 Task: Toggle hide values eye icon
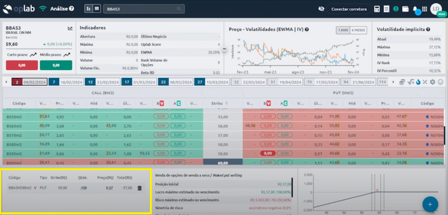click(x=321, y=9)
